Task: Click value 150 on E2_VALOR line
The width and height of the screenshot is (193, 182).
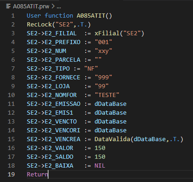Action: (100, 148)
